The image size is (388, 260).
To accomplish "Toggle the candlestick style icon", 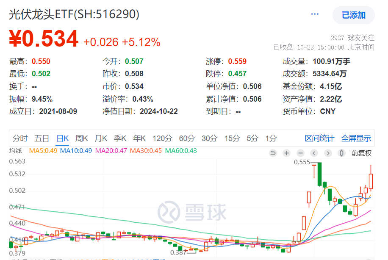I will point(341,153).
